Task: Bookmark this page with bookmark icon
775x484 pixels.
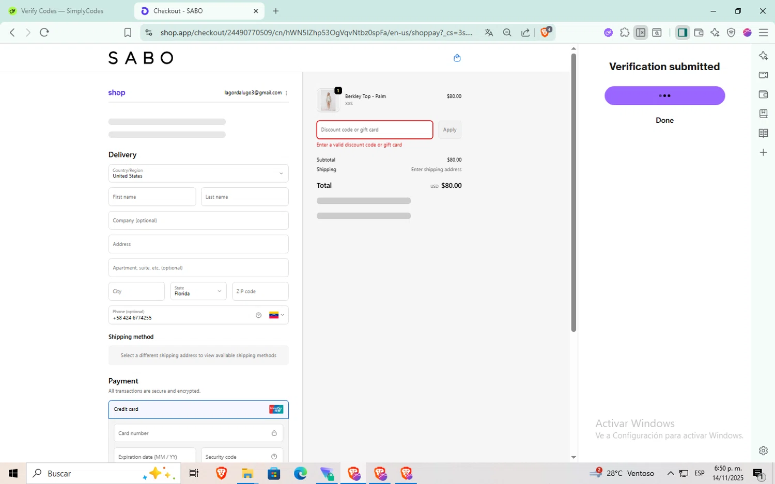Action: (x=128, y=33)
